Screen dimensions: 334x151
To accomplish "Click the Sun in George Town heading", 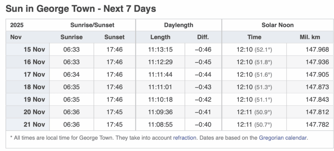I will pos(81,9).
